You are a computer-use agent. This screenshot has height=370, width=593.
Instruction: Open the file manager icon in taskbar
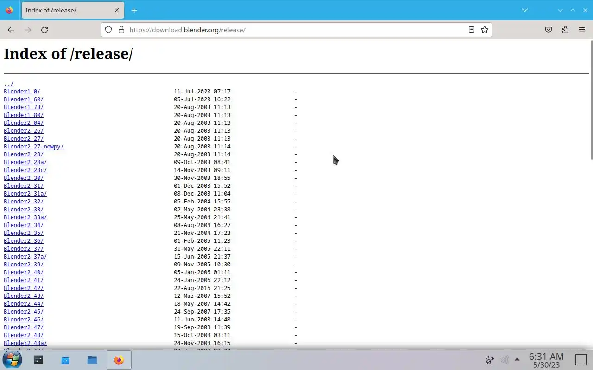pyautogui.click(x=92, y=360)
